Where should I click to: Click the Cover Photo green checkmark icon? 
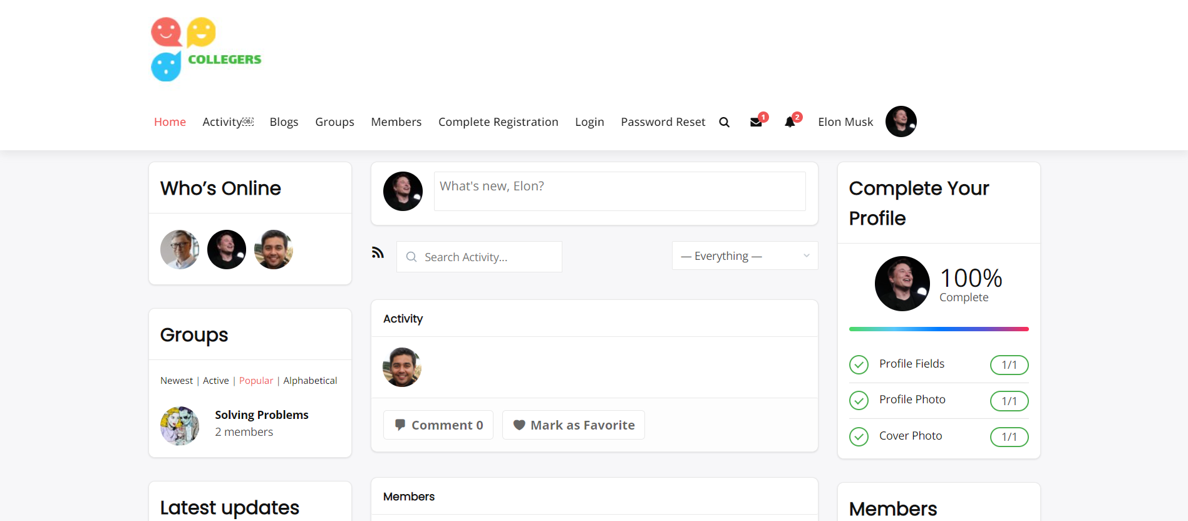pyautogui.click(x=859, y=436)
